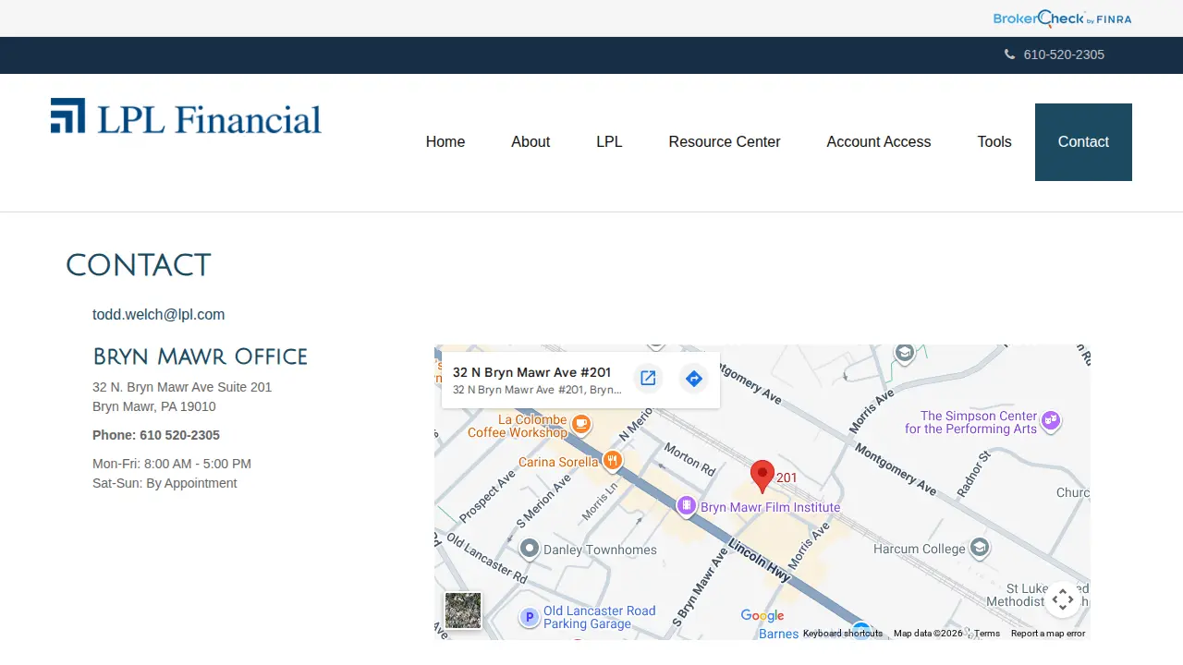Select the Old Lancaster Road Parking Garage icon
This screenshot has width=1183, height=665.
click(529, 617)
